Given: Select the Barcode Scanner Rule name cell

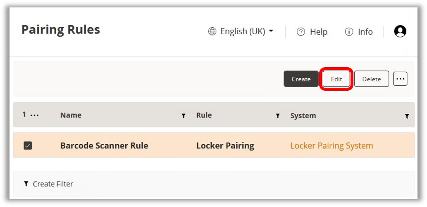Looking at the screenshot, I should click(x=104, y=146).
